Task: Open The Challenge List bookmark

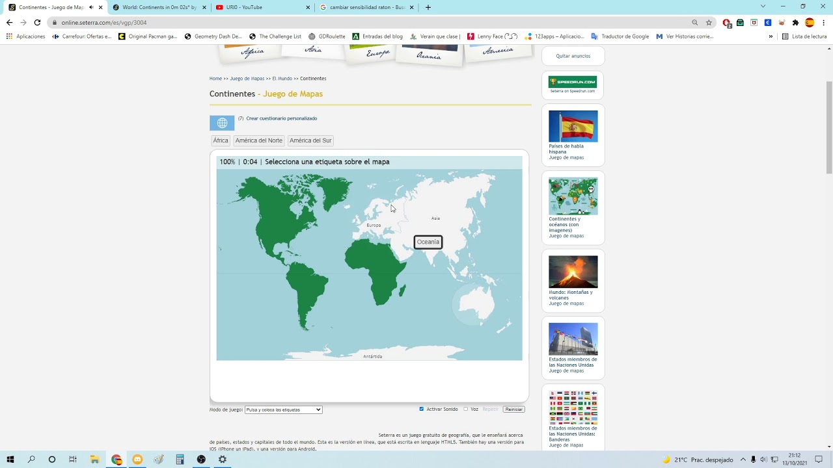Action: tap(275, 36)
